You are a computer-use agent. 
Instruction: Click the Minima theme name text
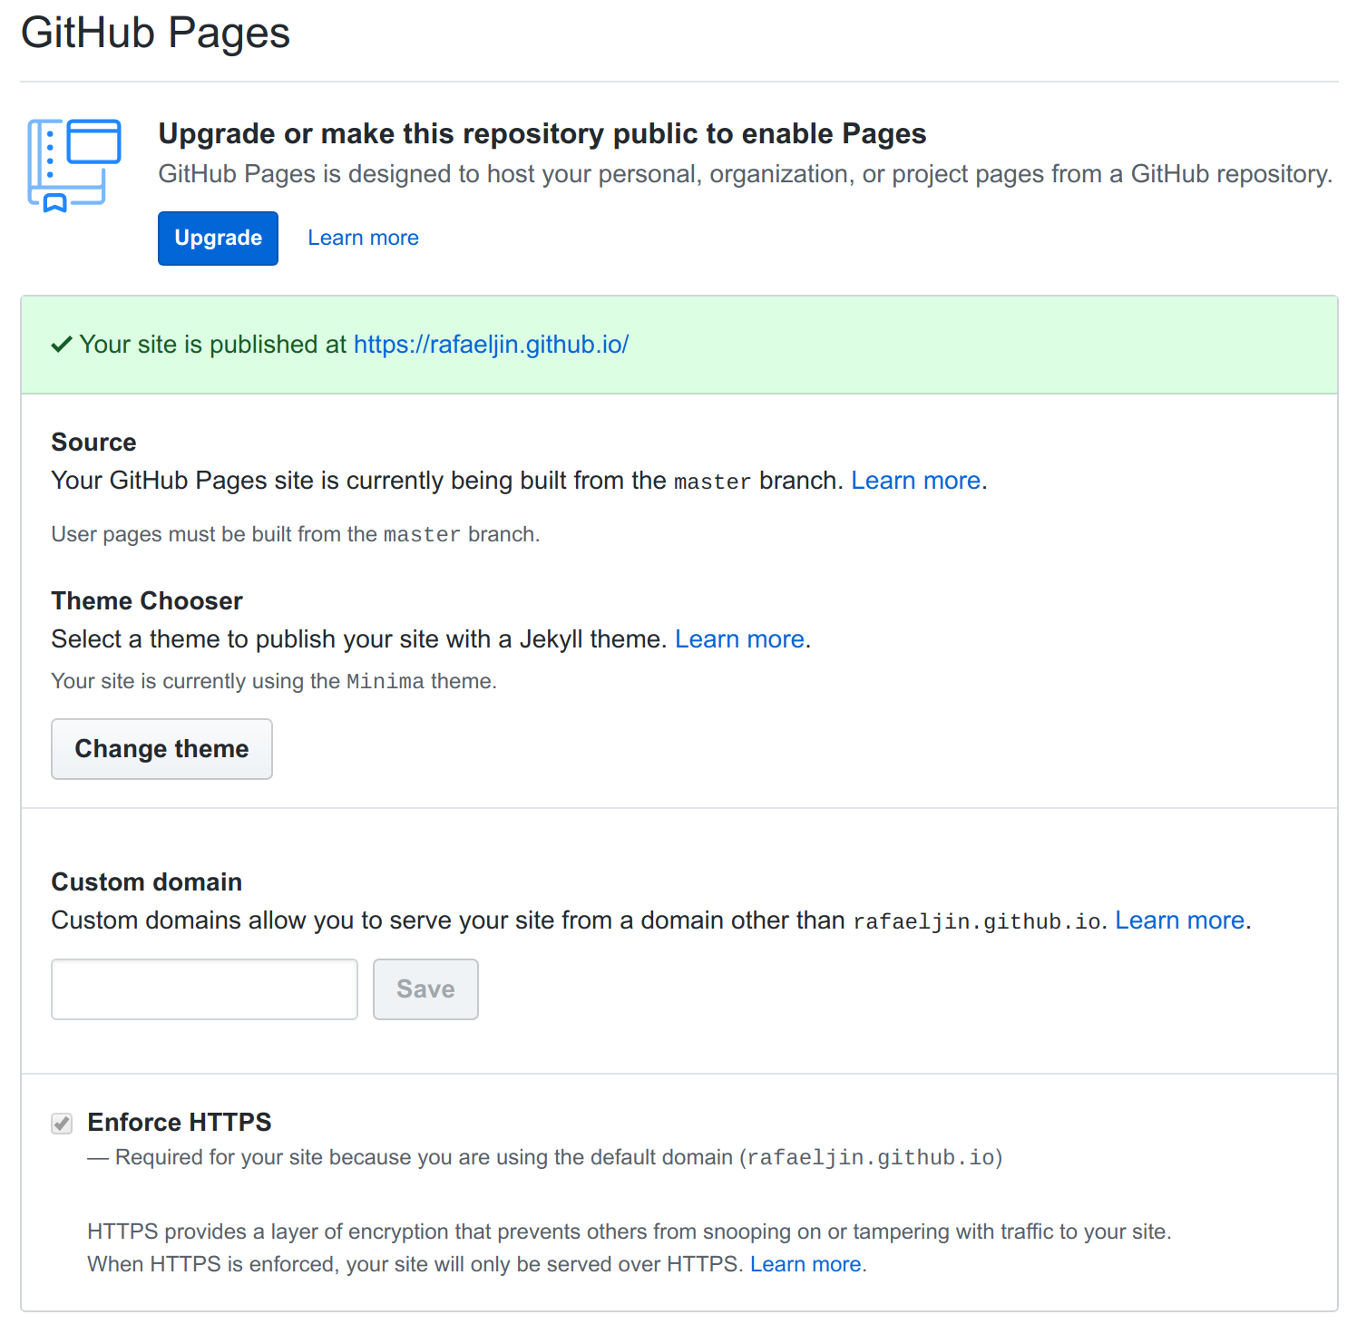pos(386,682)
